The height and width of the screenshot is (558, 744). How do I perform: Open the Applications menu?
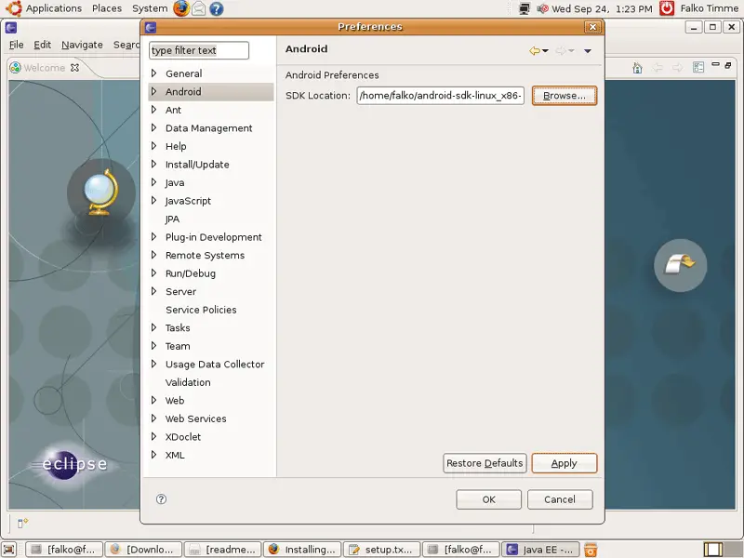(54, 8)
